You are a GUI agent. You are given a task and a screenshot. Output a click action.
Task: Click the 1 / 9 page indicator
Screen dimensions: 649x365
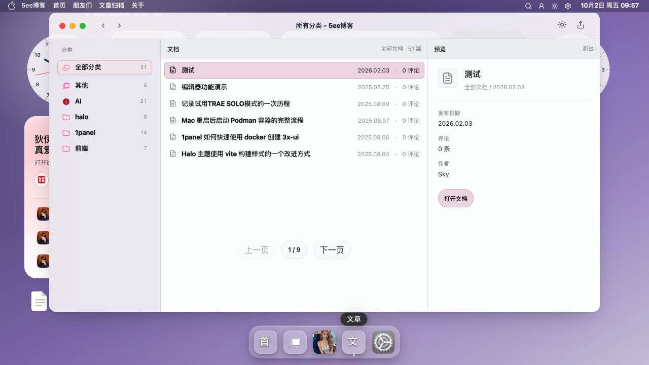(294, 250)
